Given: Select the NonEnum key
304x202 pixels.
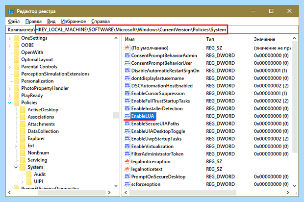Looking at the screenshot, I should coord(38,153).
